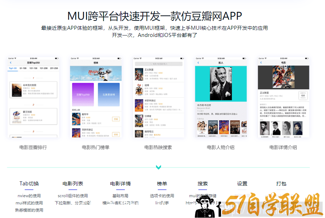Click the Benjamin Bratt portrait photo
325x218 pixels.
221,84
